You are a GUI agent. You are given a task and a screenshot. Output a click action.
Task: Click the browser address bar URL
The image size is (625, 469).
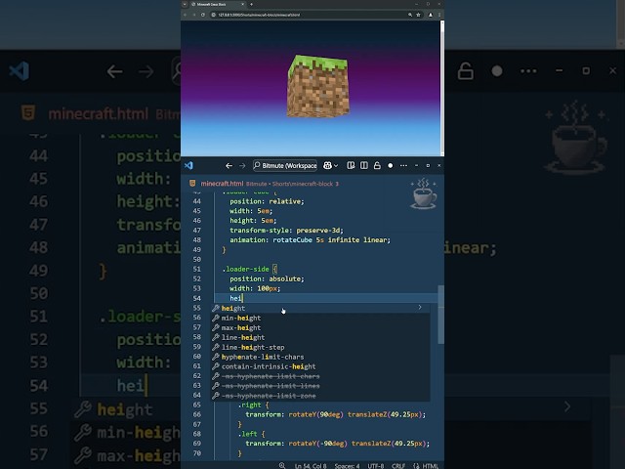[259, 15]
